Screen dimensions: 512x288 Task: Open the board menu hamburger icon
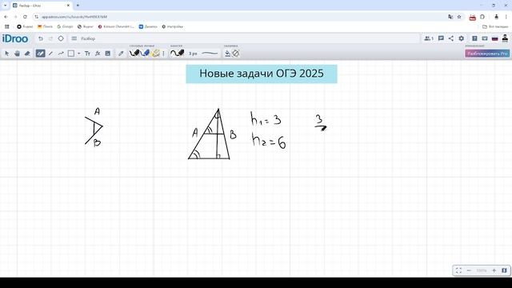(x=74, y=38)
